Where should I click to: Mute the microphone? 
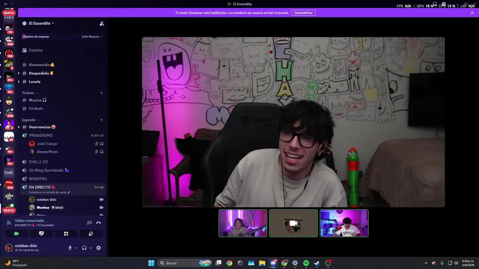coord(70,248)
